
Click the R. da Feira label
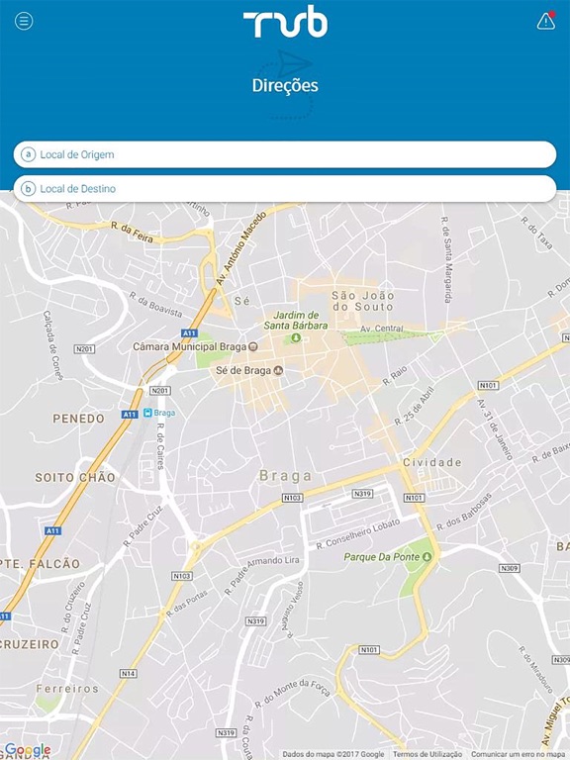click(132, 233)
